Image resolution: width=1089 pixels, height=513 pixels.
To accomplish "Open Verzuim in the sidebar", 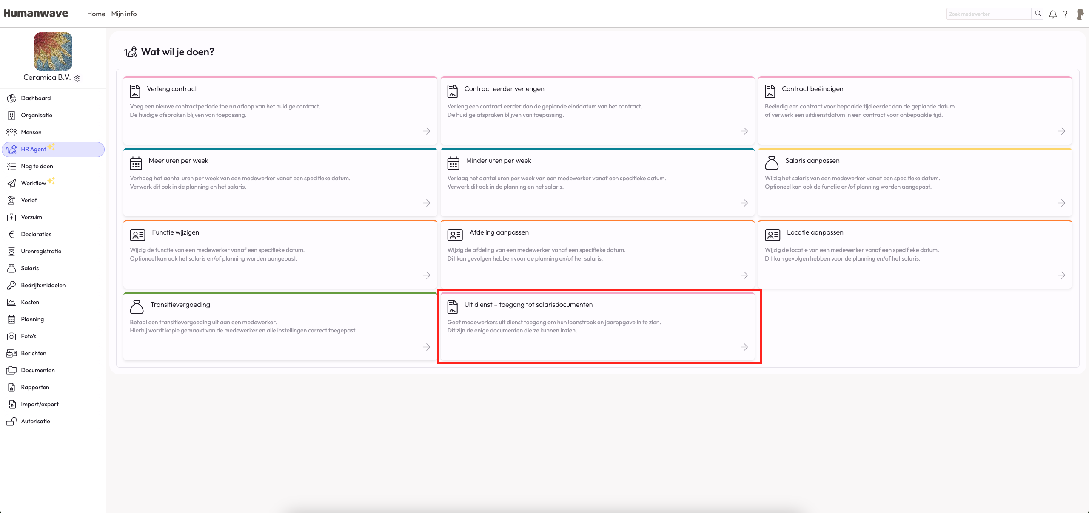I will click(31, 217).
